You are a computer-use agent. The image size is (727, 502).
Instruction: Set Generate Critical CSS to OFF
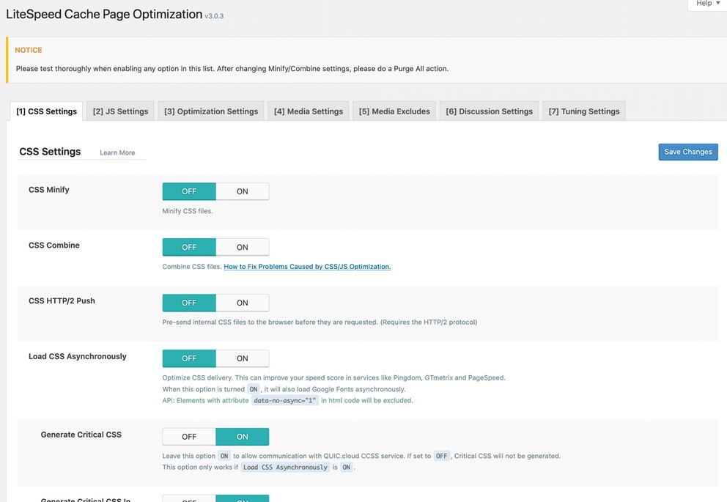tap(189, 437)
